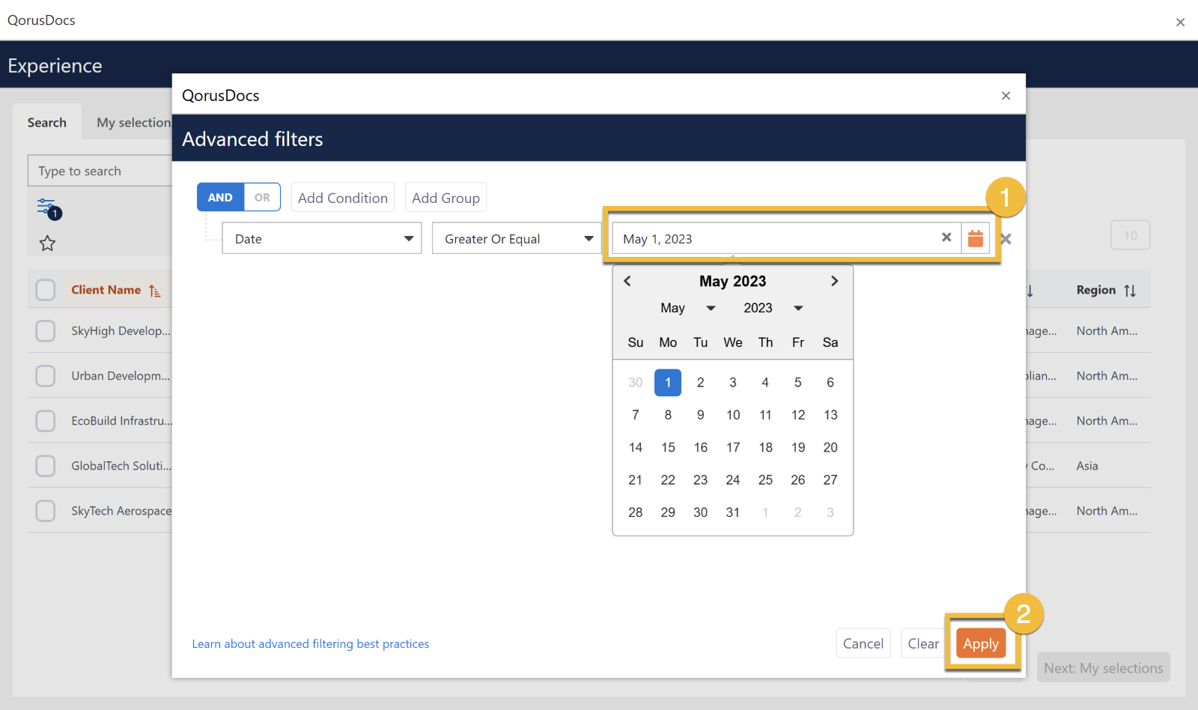Click the page size 10 box

tap(1131, 235)
